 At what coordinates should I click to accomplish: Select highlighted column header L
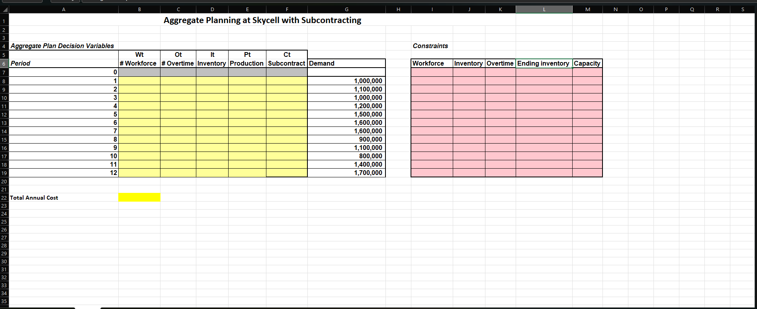tap(544, 10)
